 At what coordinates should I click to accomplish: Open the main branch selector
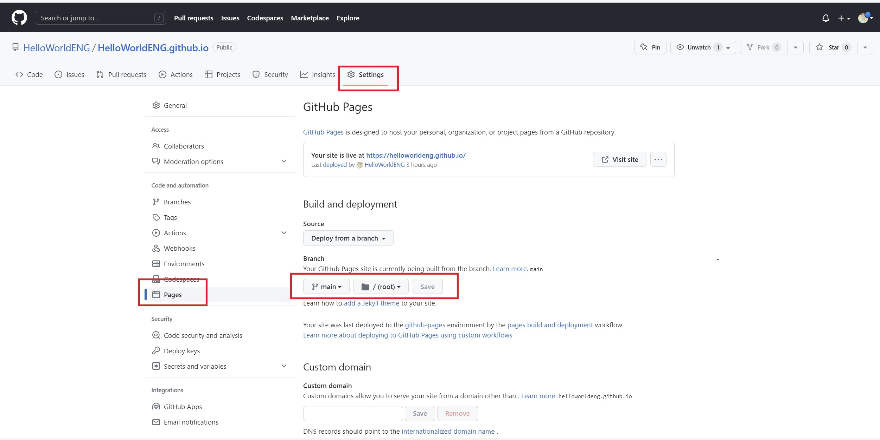point(326,287)
